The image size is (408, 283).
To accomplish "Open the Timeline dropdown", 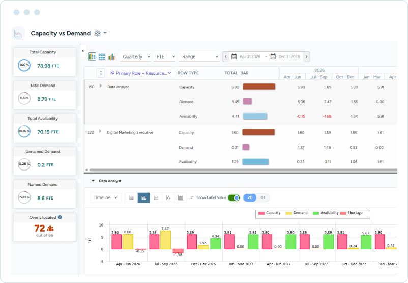I will (105, 197).
